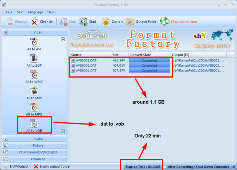Image resolution: width=237 pixels, height=170 pixels.
Task: Click the Brothersoft free software download banner
Action: (92, 39)
